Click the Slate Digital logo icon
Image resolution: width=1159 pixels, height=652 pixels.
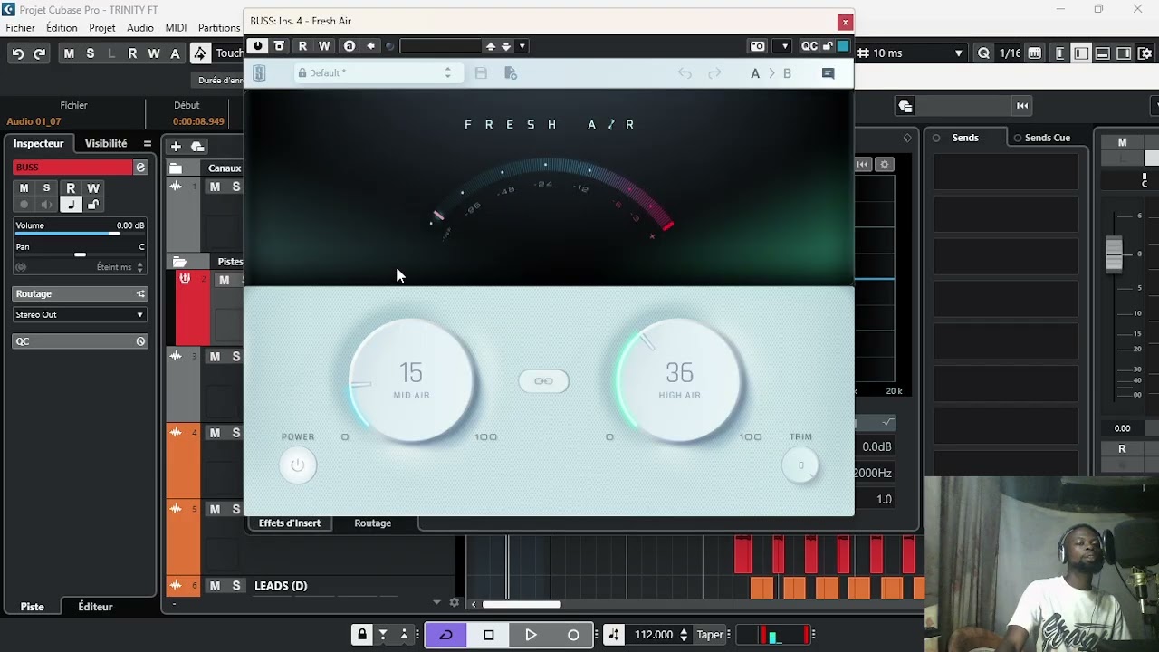[259, 73]
